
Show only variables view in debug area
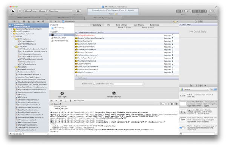click(x=168, y=104)
